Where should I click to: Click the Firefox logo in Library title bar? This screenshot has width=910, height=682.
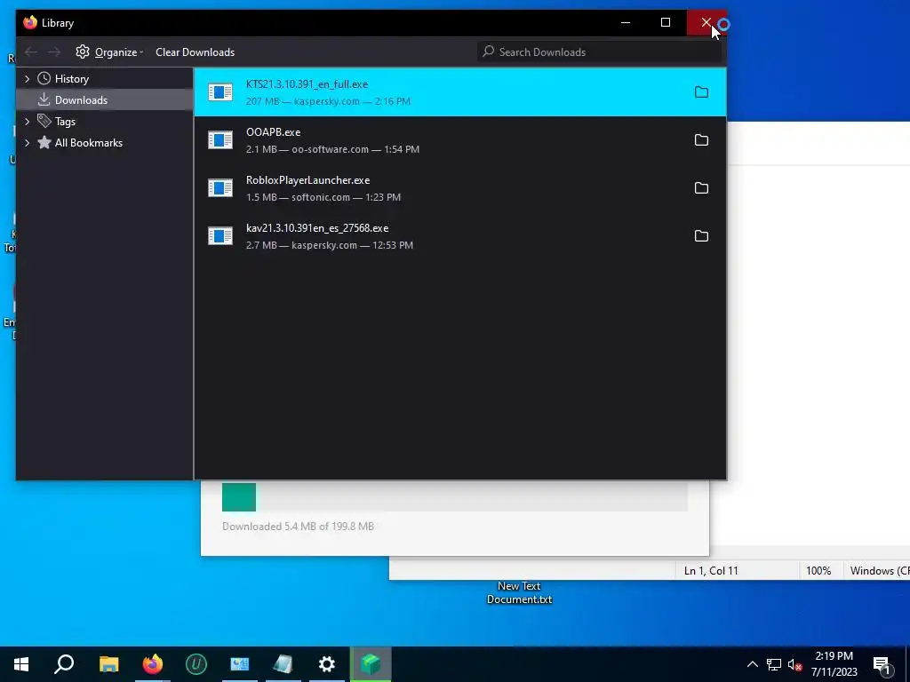[30, 22]
